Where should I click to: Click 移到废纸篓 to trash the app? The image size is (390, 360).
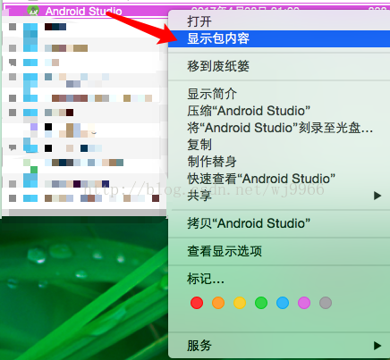coord(279,66)
